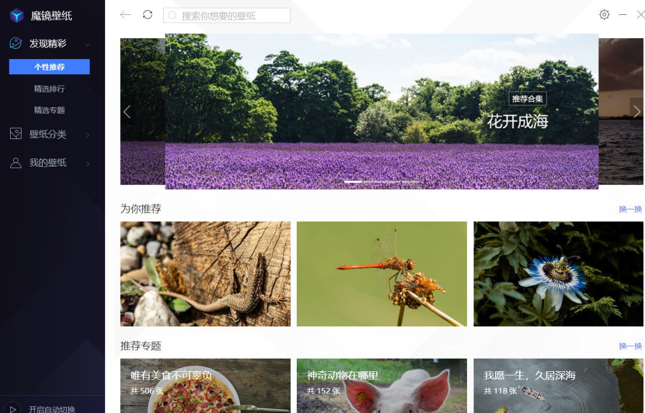
Task: Minimize the 魔镜壁纸 window
Action: 623,15
